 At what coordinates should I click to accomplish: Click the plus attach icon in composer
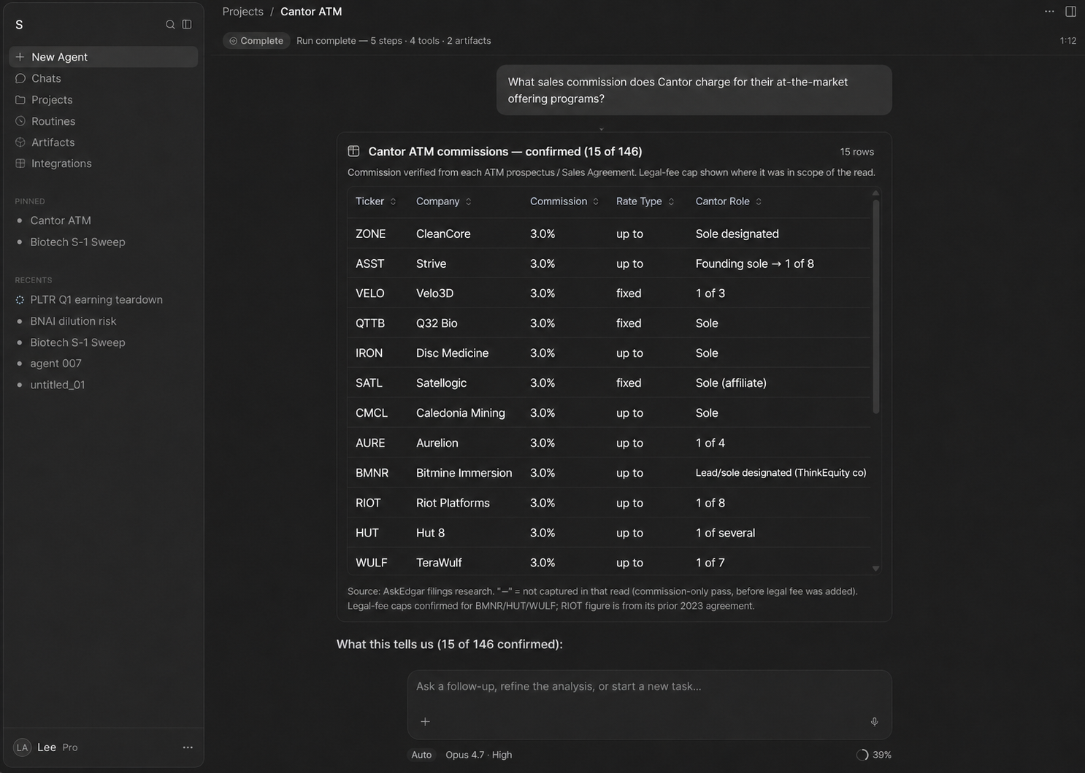click(425, 722)
